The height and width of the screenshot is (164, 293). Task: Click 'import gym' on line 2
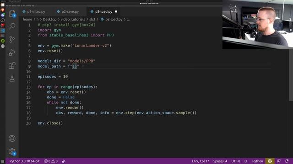click(49, 30)
